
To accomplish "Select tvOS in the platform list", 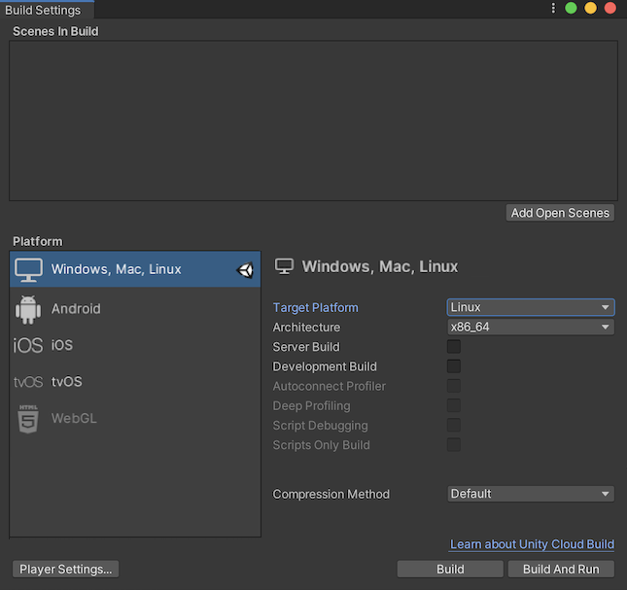I will [x=67, y=382].
